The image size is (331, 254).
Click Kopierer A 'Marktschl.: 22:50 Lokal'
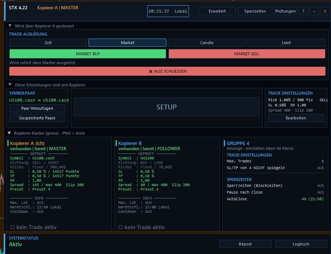coord(36,207)
